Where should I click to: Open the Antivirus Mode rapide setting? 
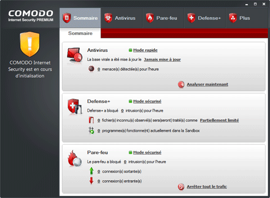pos(145,50)
